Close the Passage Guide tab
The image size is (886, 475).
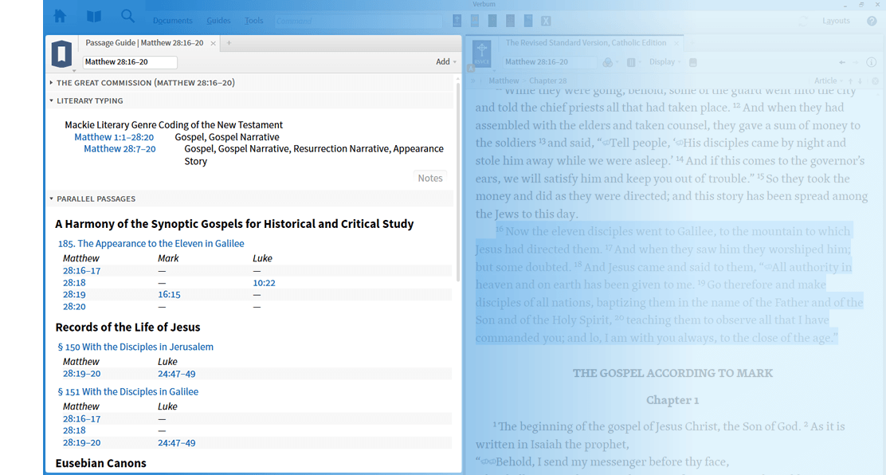pos(213,43)
